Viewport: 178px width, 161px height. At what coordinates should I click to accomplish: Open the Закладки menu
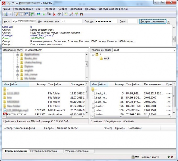click(x=76, y=9)
